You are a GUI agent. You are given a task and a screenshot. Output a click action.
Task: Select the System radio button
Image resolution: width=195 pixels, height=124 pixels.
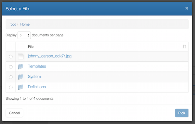(x=11, y=77)
